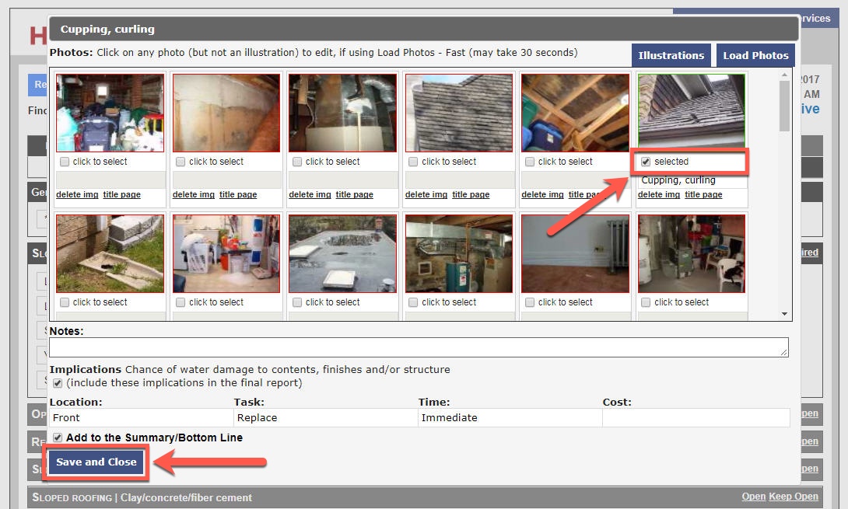Click 'title page' under the garage photo
Screen dimensions: 848x509
tap(121, 194)
